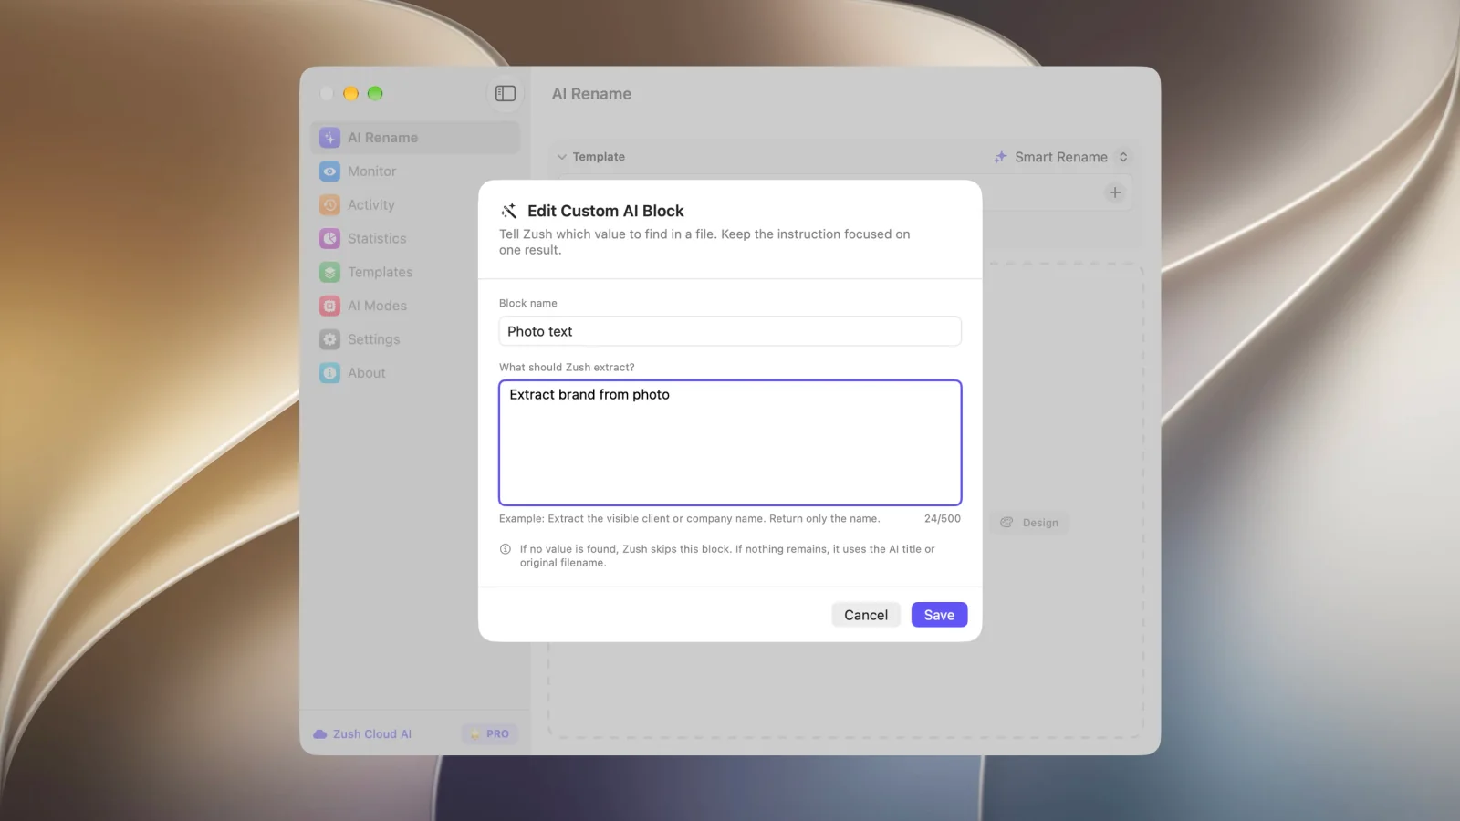The height and width of the screenshot is (821, 1460).
Task: Click the '24/500' character counter
Action: click(943, 519)
